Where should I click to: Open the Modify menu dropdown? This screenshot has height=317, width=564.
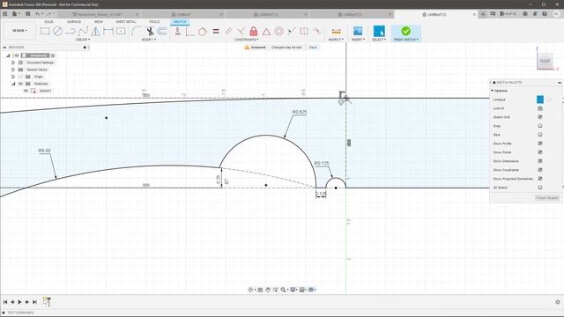tap(149, 39)
